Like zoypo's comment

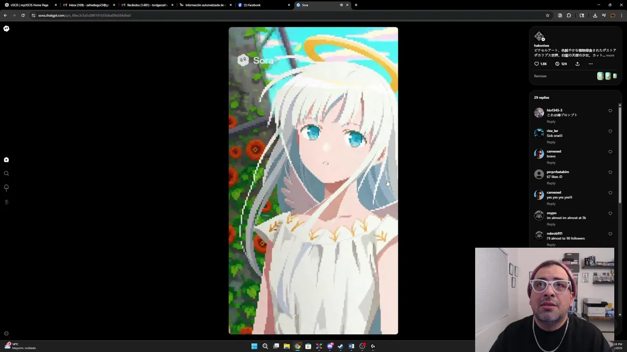[x=610, y=213]
